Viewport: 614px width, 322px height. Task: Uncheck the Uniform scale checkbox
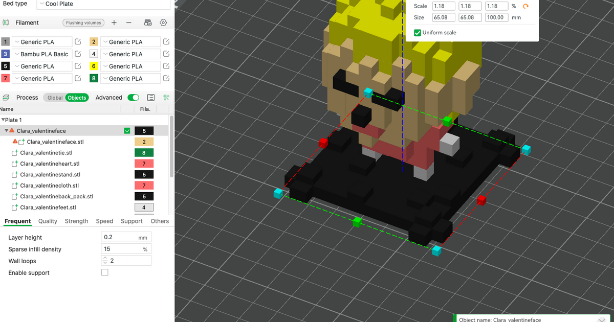coord(418,33)
